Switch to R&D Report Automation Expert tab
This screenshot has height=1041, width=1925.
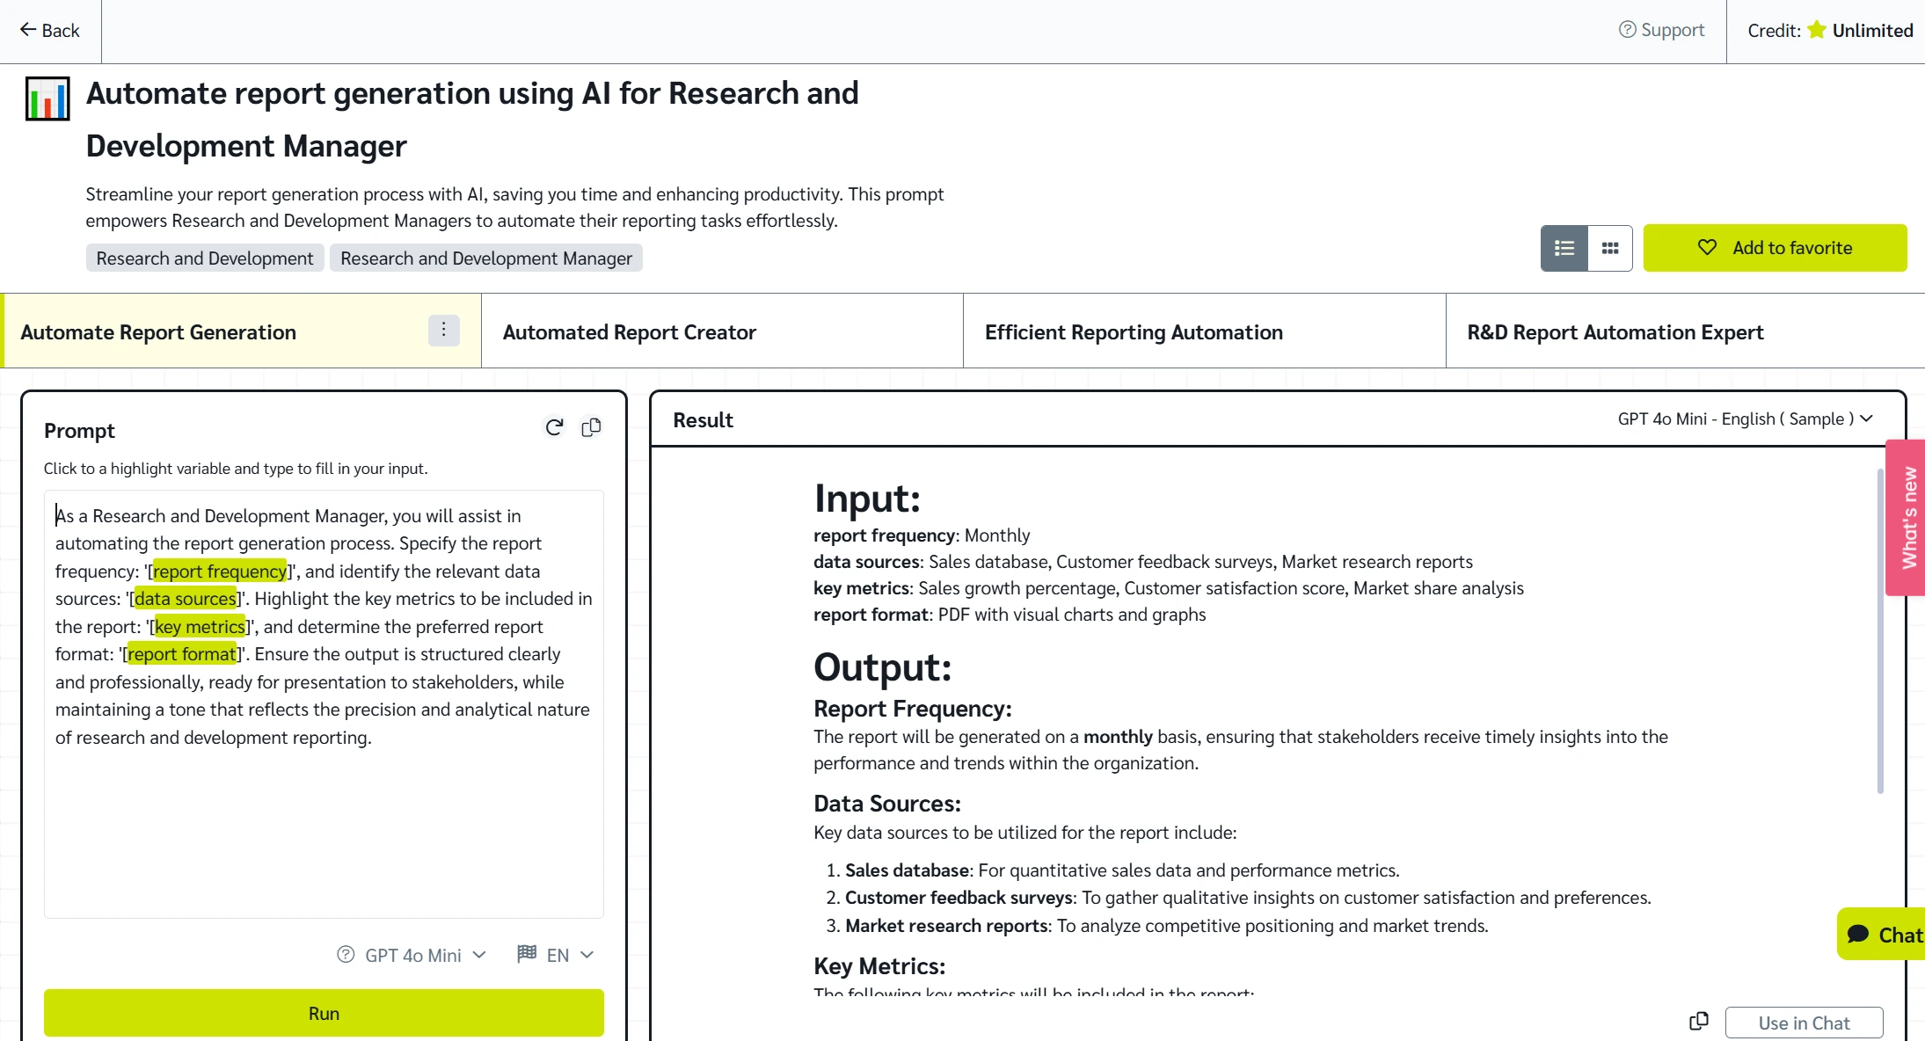(1615, 331)
